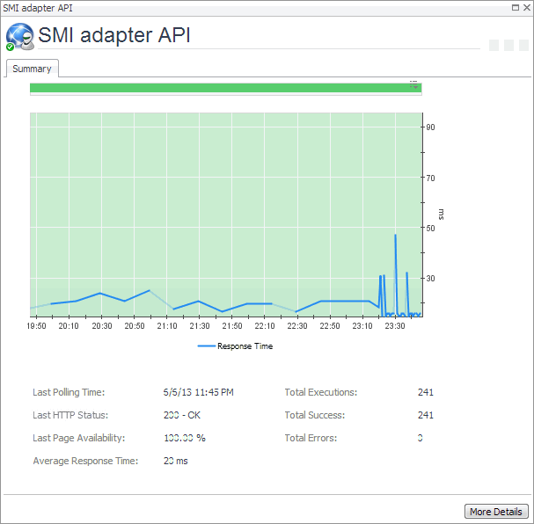Select the 23:30 time axis label
Image resolution: width=534 pixels, height=524 pixels.
[395, 326]
